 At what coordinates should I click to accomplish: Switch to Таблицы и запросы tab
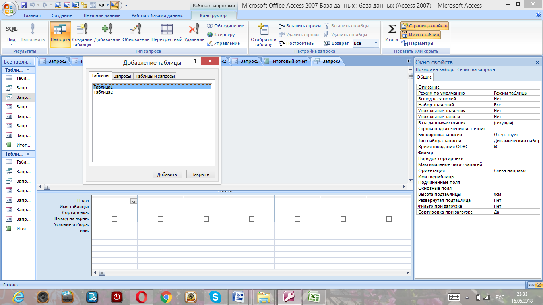[x=155, y=76]
